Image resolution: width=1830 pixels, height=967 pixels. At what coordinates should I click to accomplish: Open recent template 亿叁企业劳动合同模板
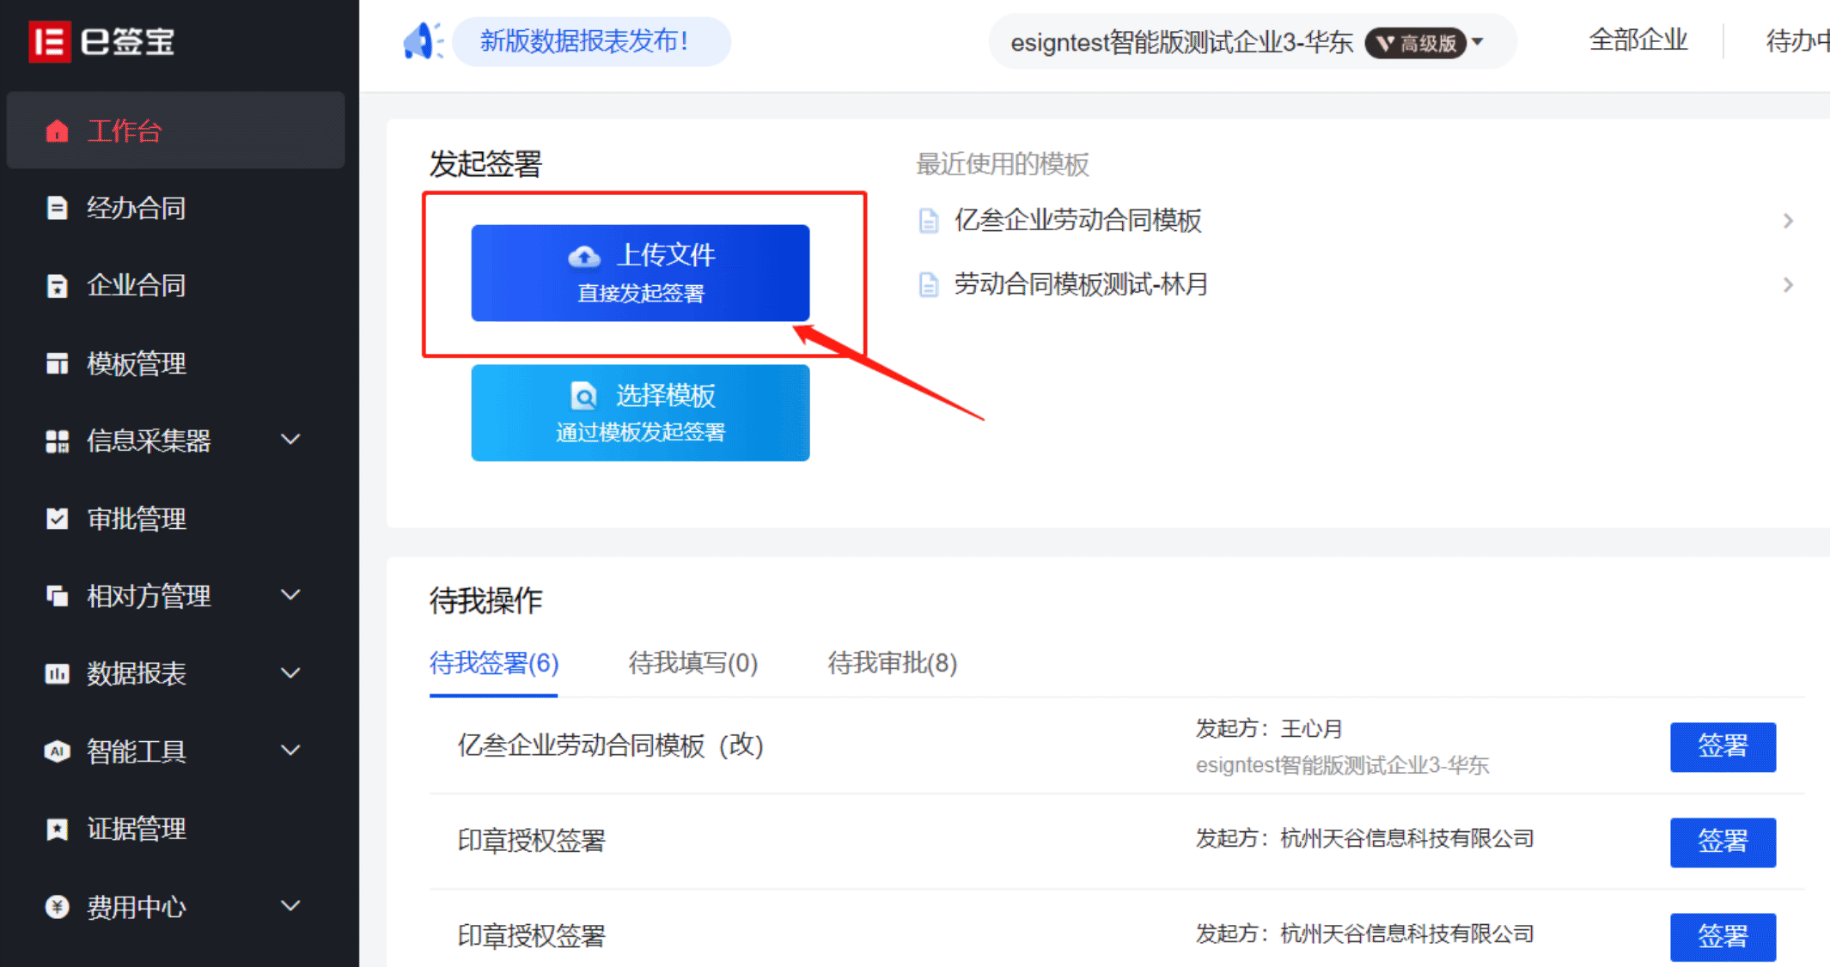pos(1077,221)
